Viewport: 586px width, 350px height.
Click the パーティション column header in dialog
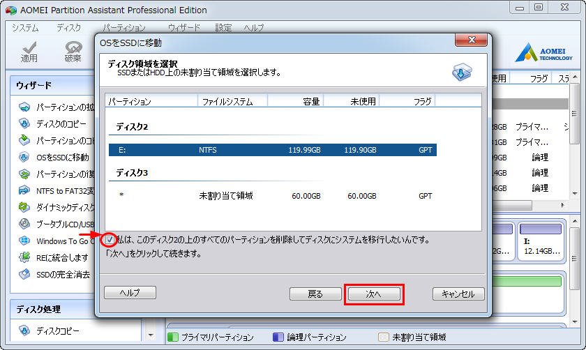pos(151,101)
